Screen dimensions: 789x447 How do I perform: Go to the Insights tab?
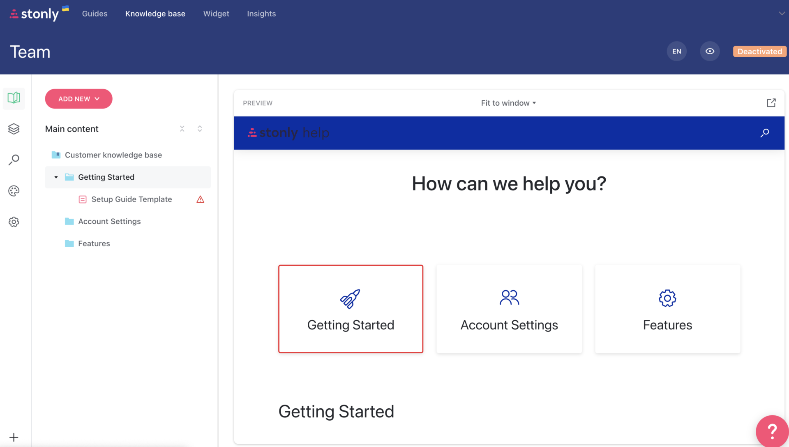(261, 14)
